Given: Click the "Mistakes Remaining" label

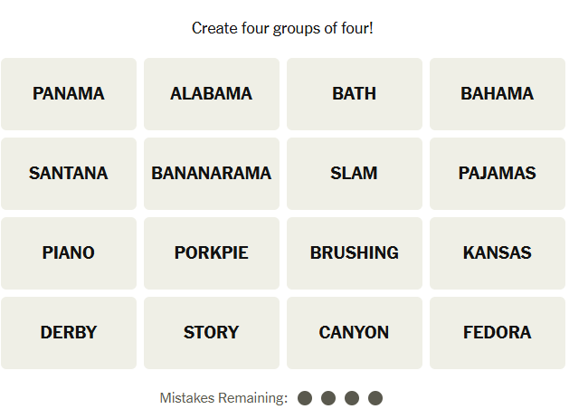Looking at the screenshot, I should pos(223,398).
